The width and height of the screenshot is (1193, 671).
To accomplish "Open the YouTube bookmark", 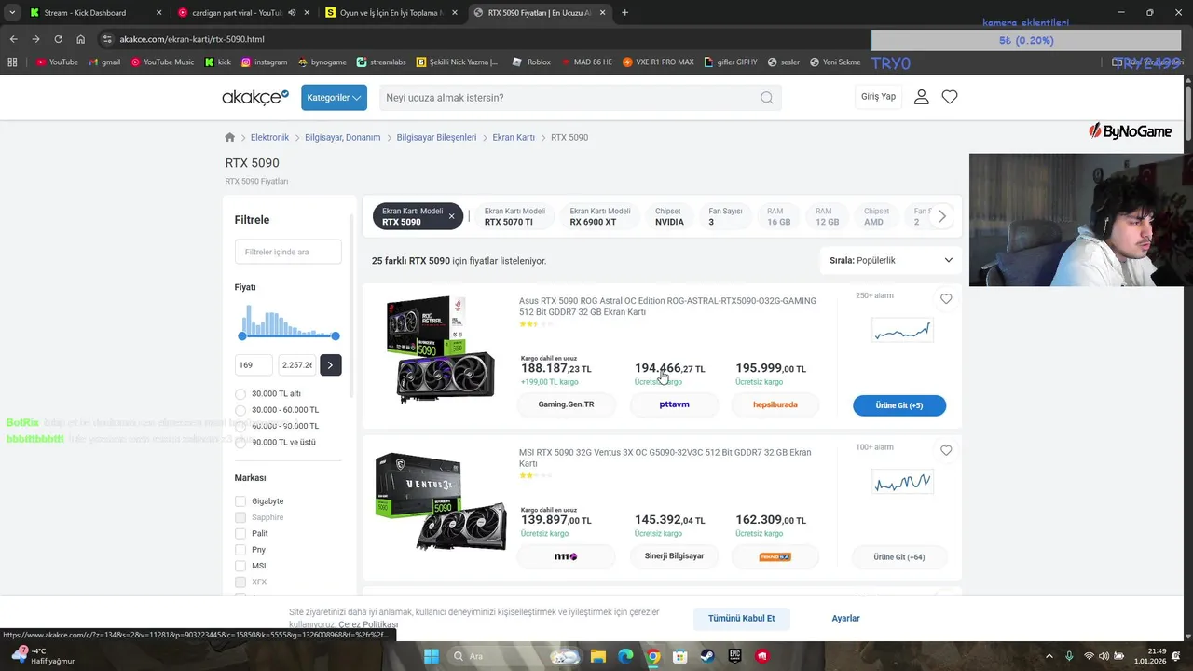I will pos(57,62).
